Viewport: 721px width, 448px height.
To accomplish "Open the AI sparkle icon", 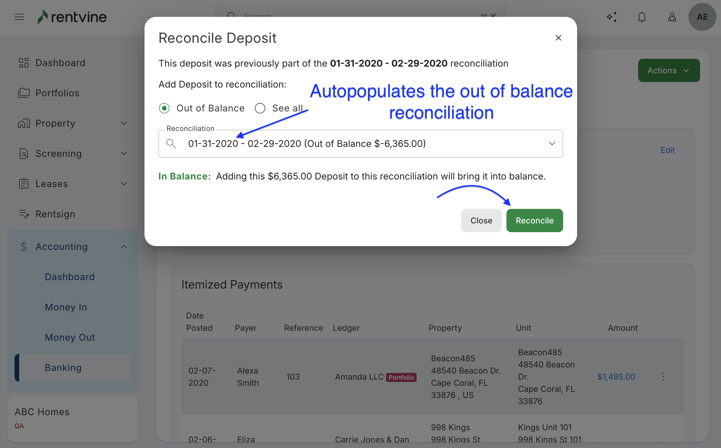I will (612, 17).
